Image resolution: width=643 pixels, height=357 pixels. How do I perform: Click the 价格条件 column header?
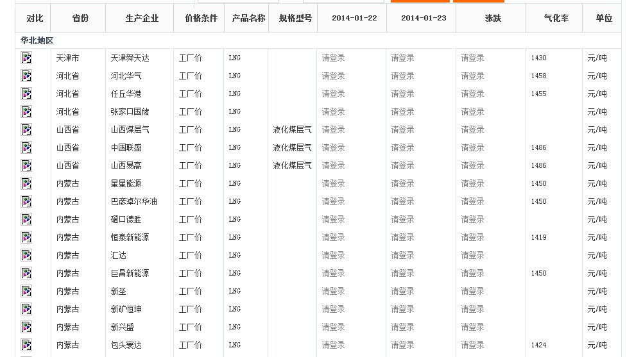pyautogui.click(x=201, y=18)
